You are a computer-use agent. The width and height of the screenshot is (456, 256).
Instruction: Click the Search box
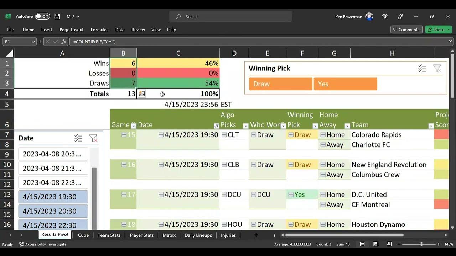click(x=230, y=16)
